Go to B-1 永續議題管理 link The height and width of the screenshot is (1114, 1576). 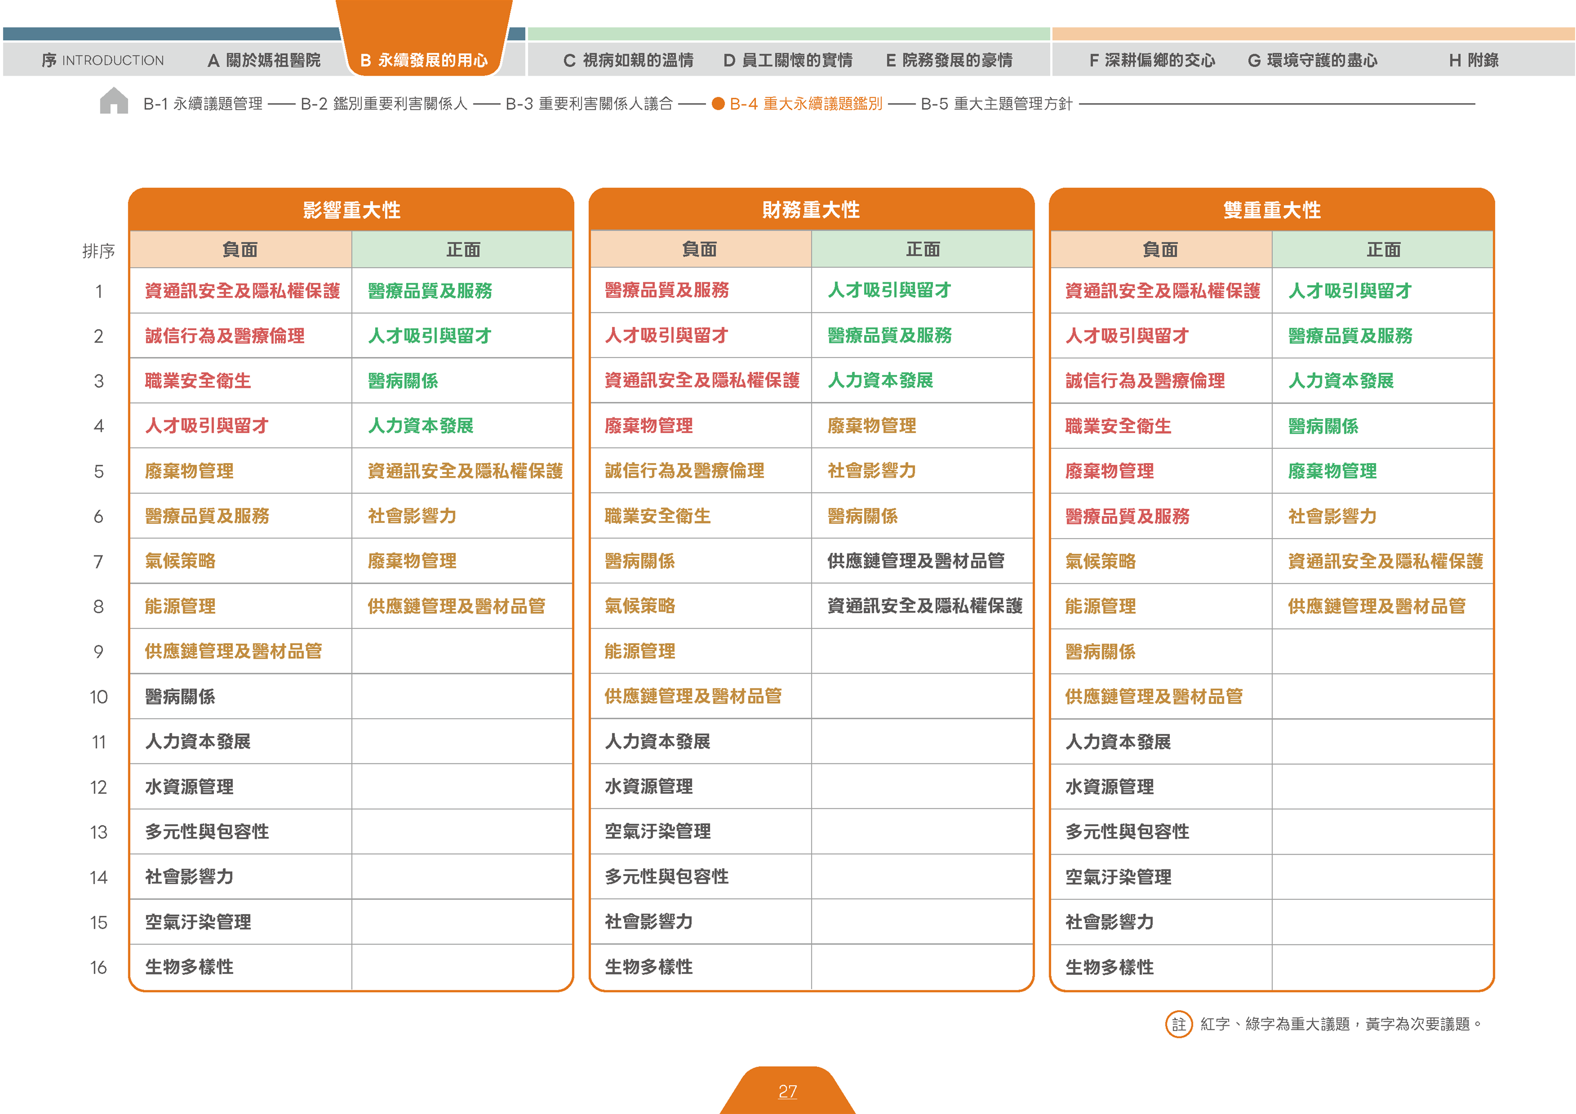click(202, 103)
